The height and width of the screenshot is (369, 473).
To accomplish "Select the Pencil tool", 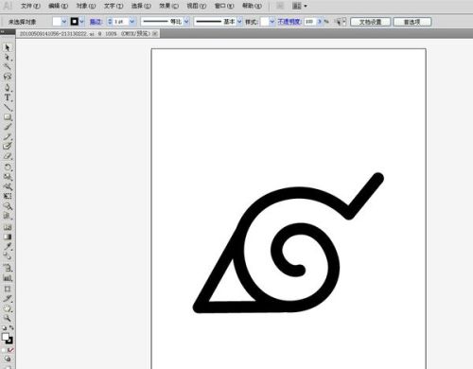I will 8,136.
